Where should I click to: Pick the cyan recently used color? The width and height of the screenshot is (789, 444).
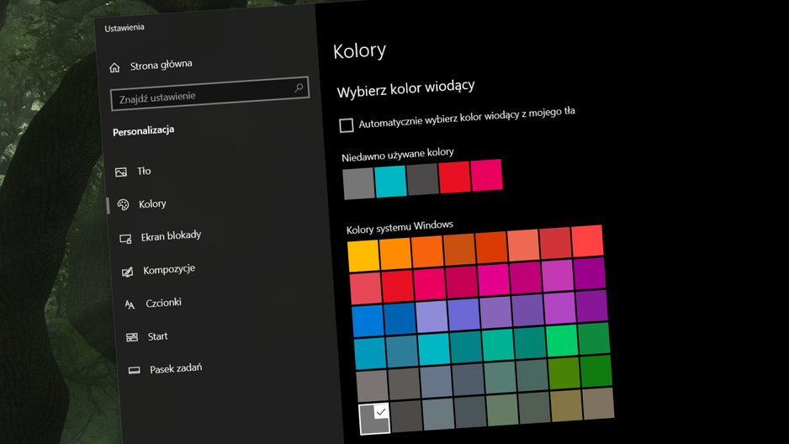[390, 182]
